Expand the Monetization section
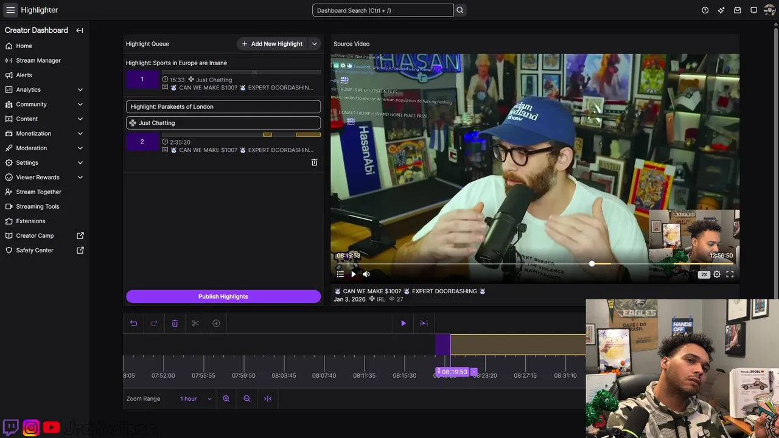The height and width of the screenshot is (438, 779). 80,133
